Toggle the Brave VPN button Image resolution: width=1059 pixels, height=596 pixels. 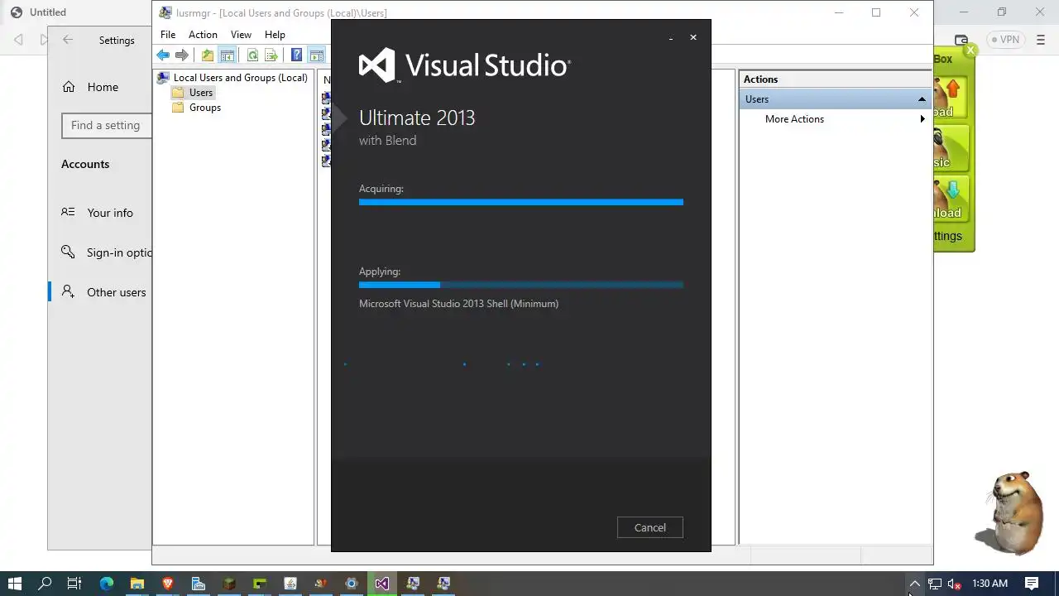(1006, 40)
